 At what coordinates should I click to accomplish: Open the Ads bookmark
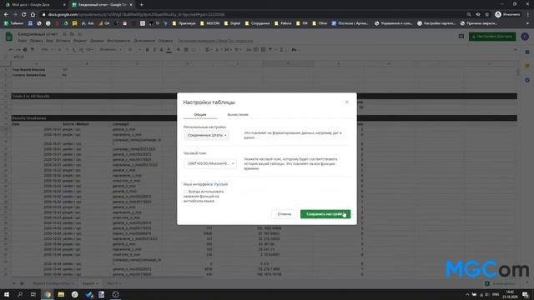[88, 23]
